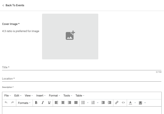Open bullet list style dropdown arrow
This screenshot has height=114, width=164.
(x=88, y=103)
